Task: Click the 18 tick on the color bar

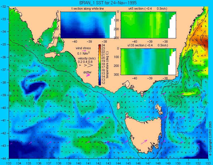Action: click(x=103, y=64)
